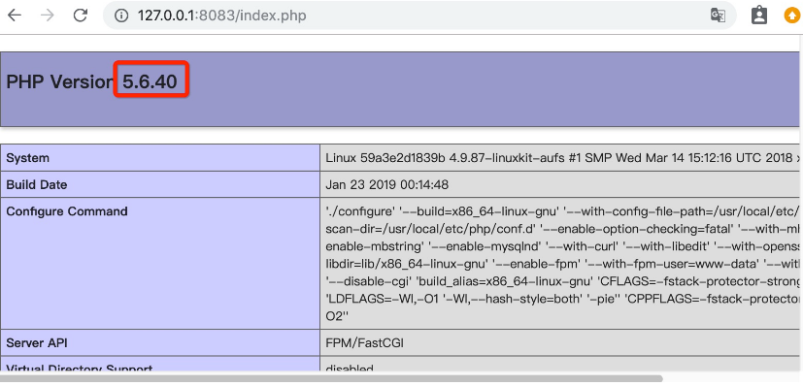Open the profile badge extension icon
The height and width of the screenshot is (386, 803).
759,16
